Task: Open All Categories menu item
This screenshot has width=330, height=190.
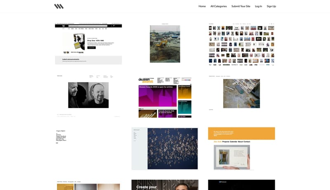Action: 219,6
